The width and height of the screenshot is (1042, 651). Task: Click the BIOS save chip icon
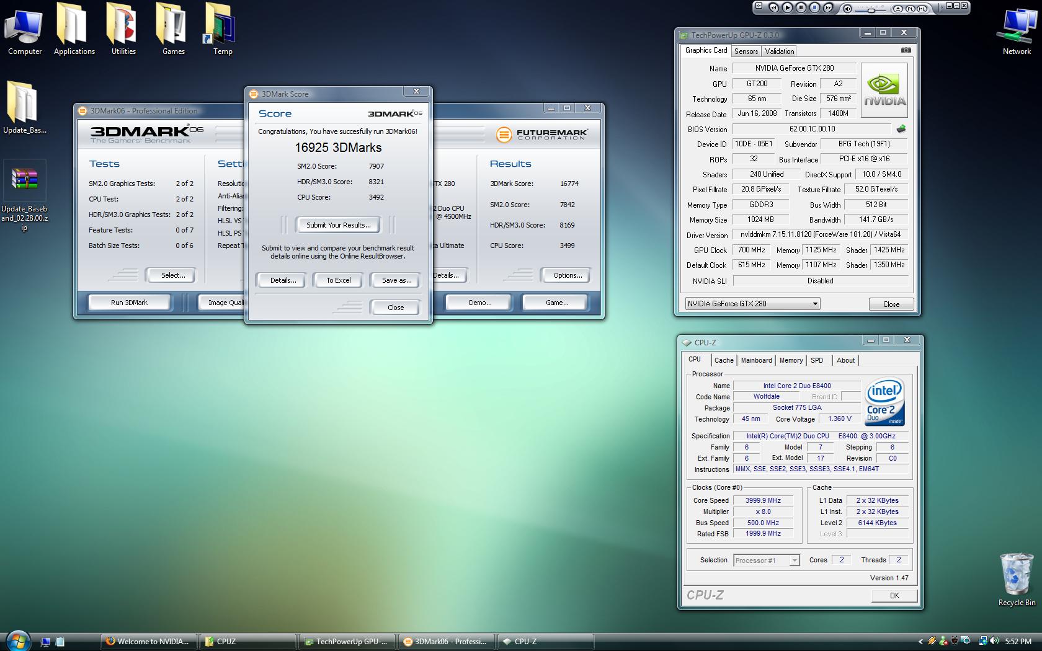[x=901, y=129]
